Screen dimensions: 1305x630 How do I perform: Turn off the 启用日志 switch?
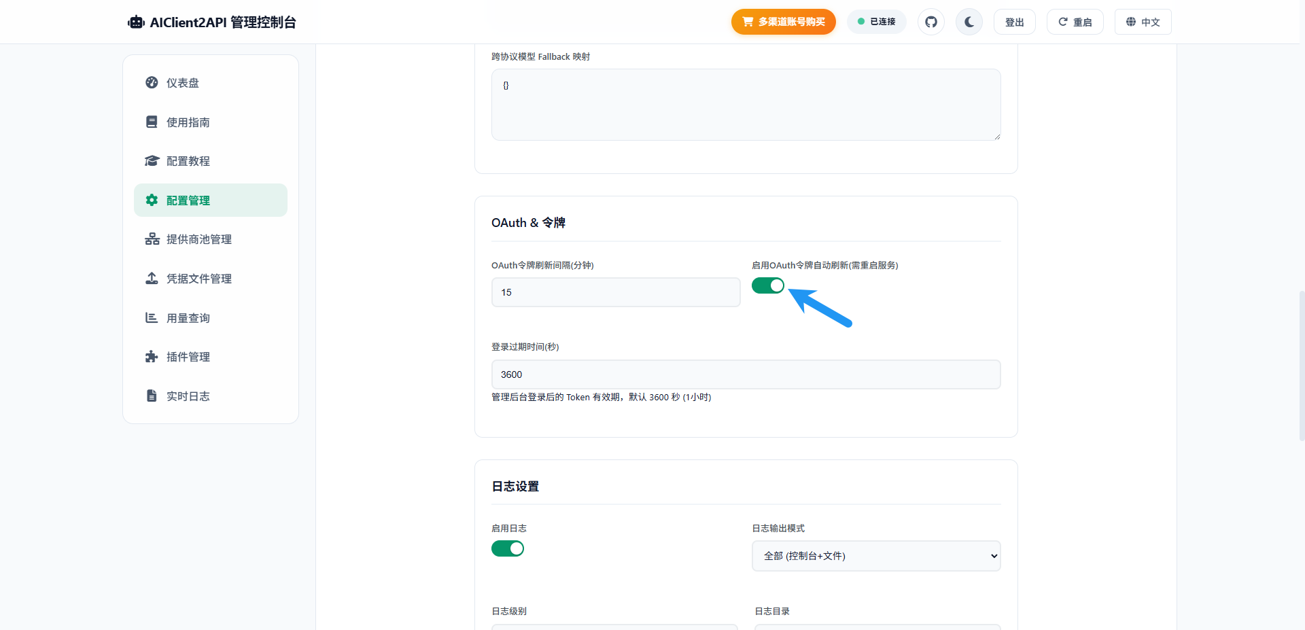(x=508, y=548)
